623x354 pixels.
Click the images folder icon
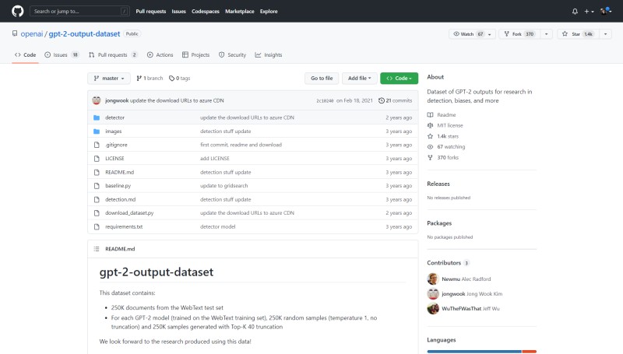coord(97,131)
